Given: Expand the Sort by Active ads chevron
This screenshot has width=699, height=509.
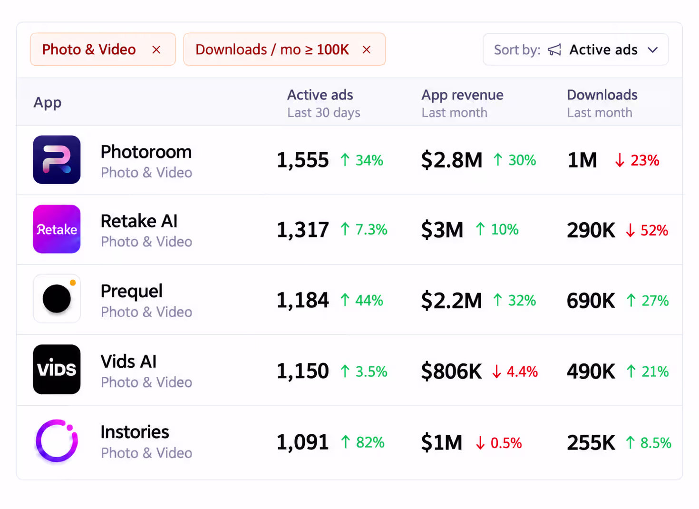Looking at the screenshot, I should 653,49.
